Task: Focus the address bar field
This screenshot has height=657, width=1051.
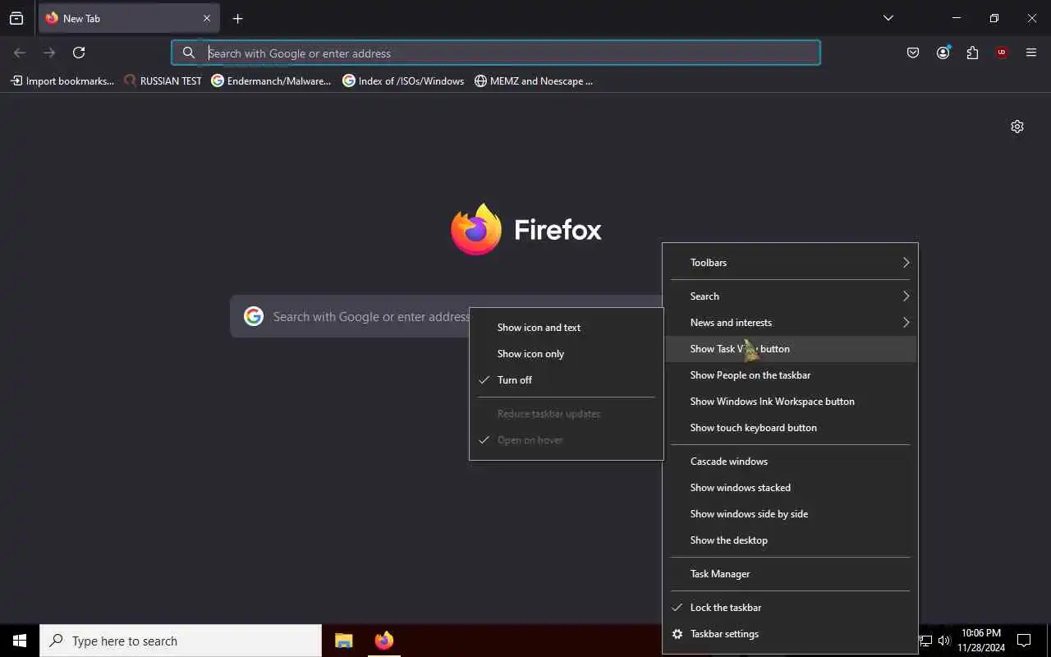Action: click(496, 53)
